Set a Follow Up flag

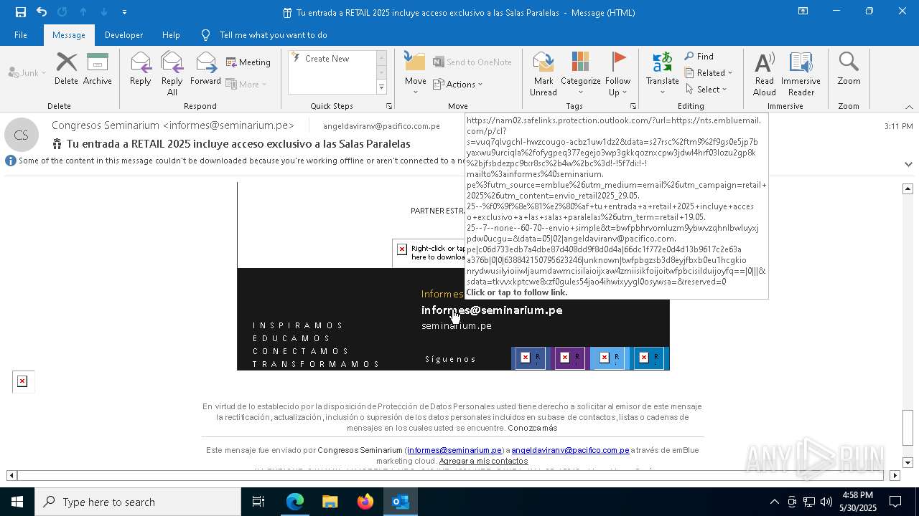[617, 74]
